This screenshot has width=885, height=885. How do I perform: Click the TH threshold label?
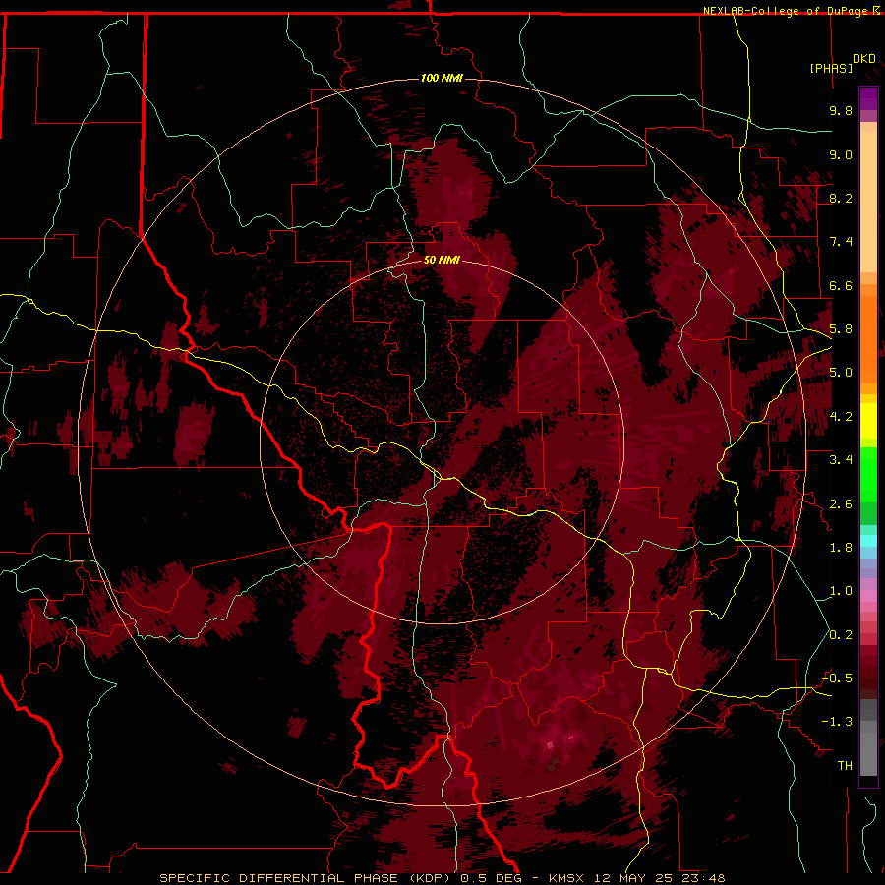(x=845, y=766)
